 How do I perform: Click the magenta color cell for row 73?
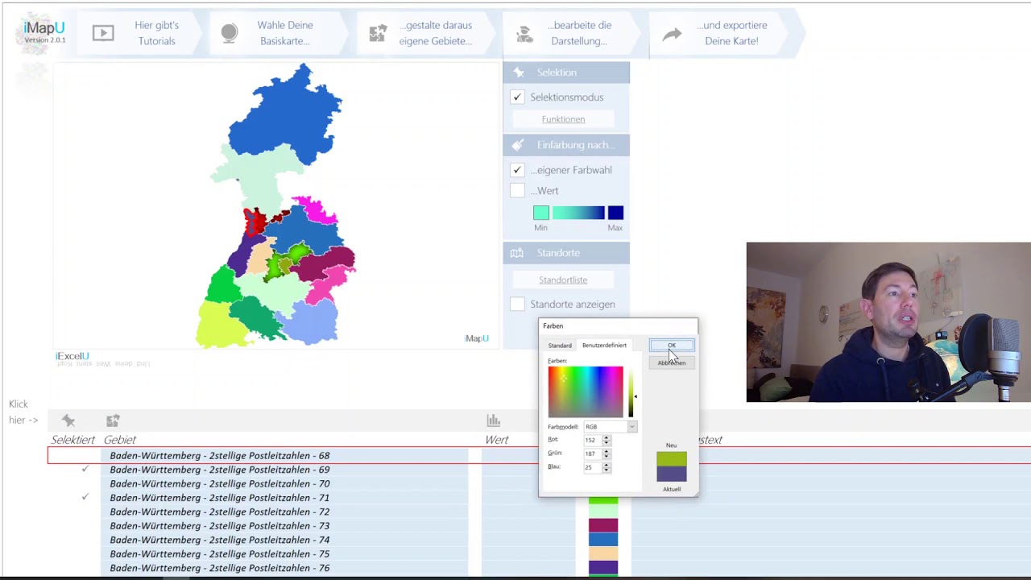pyautogui.click(x=603, y=525)
